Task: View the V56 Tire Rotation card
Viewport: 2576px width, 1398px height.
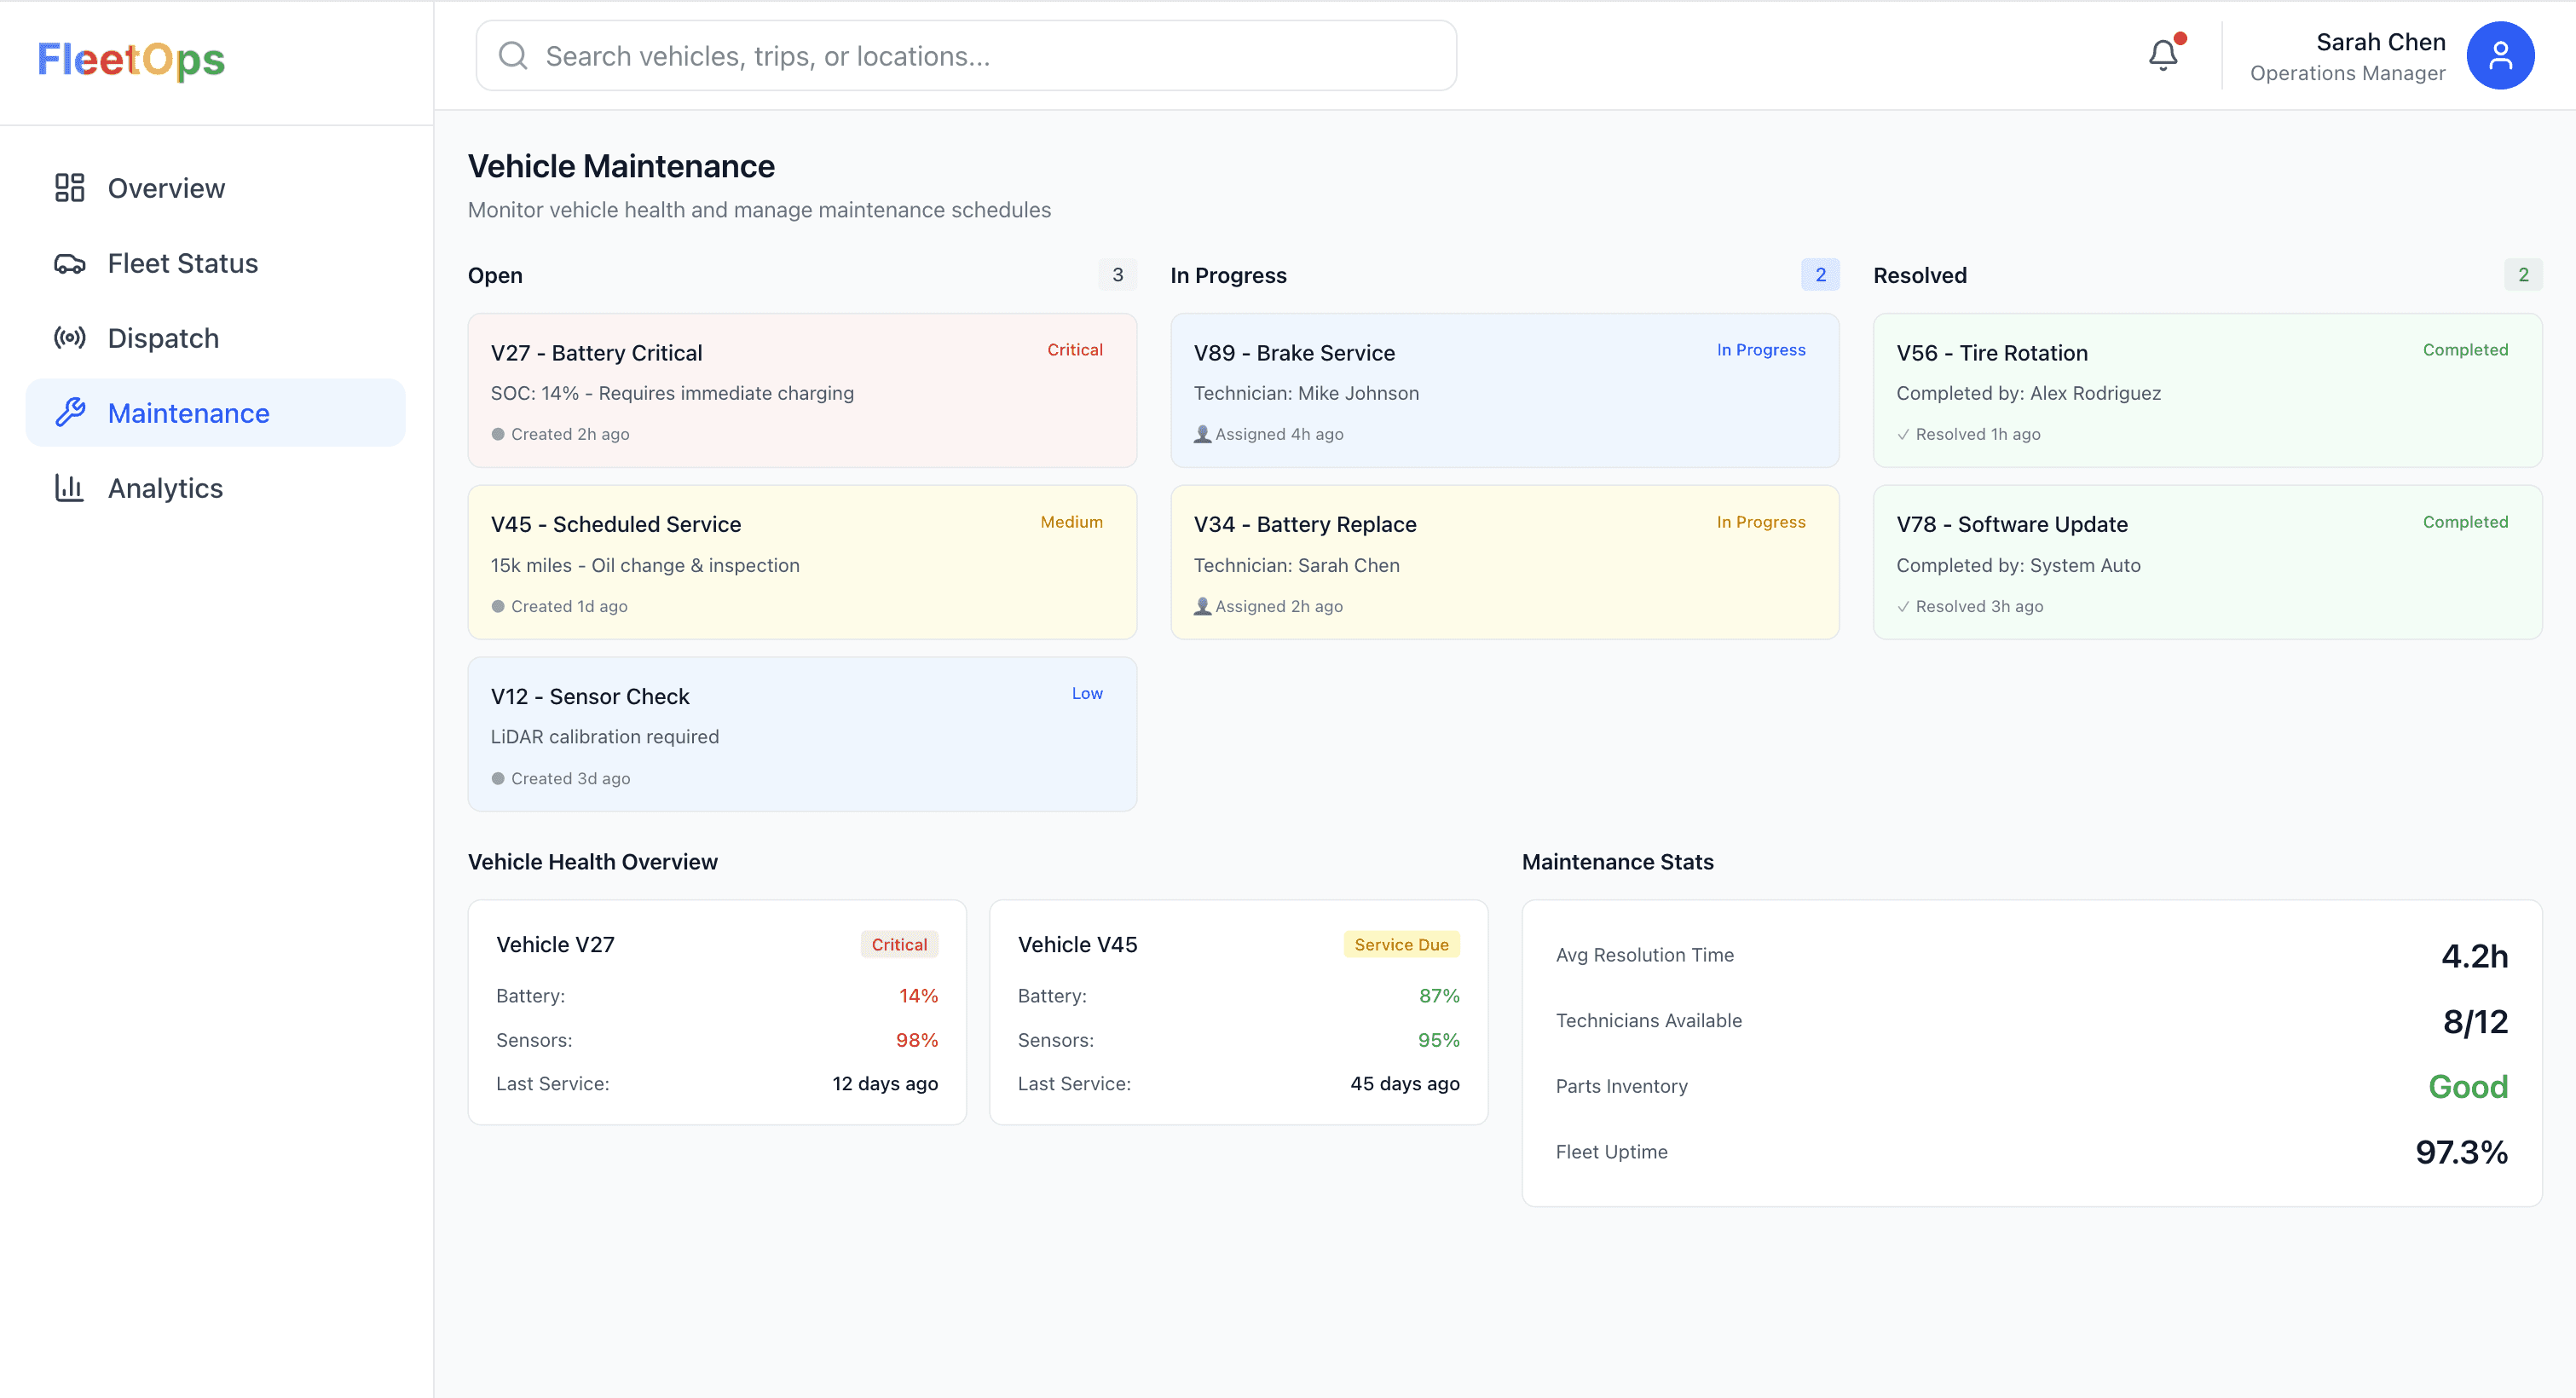Action: coord(2206,390)
